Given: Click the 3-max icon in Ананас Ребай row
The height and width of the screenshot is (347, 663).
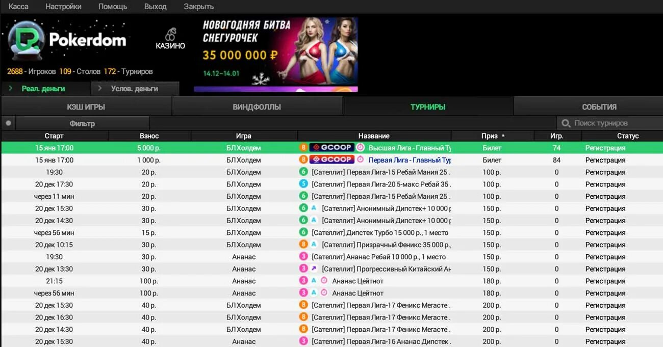Looking at the screenshot, I should [303, 257].
